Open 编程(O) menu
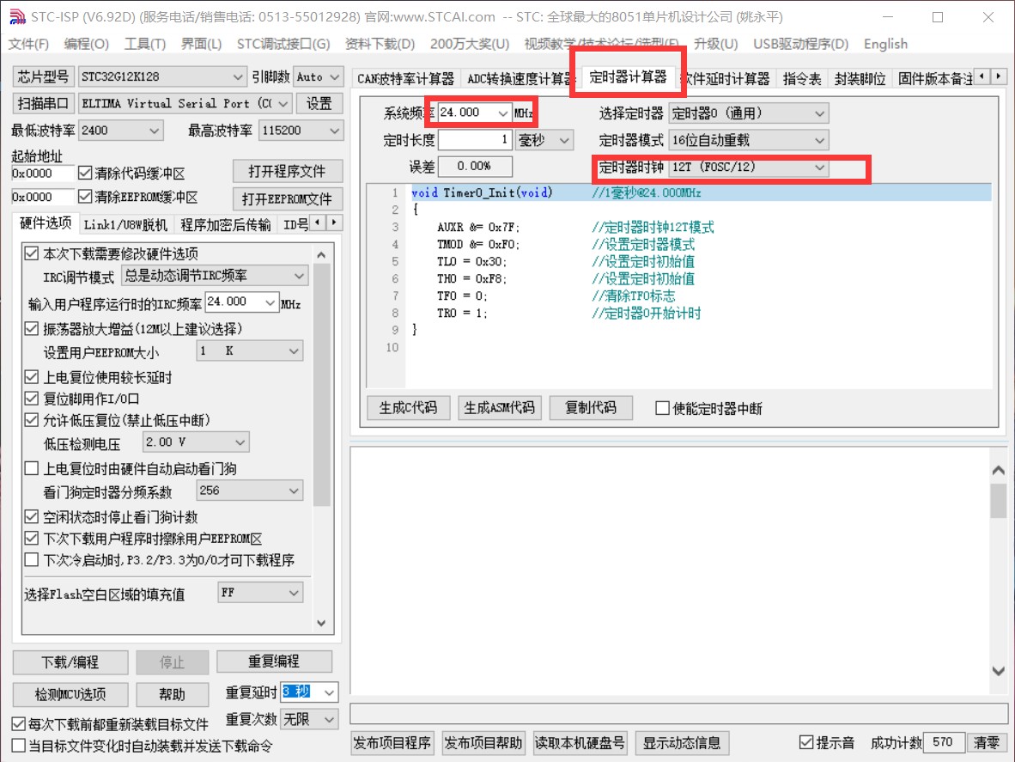The image size is (1015, 762). coord(86,44)
